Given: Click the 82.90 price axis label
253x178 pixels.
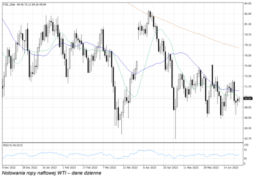Looking at the screenshot, I should [x=248, y=14].
